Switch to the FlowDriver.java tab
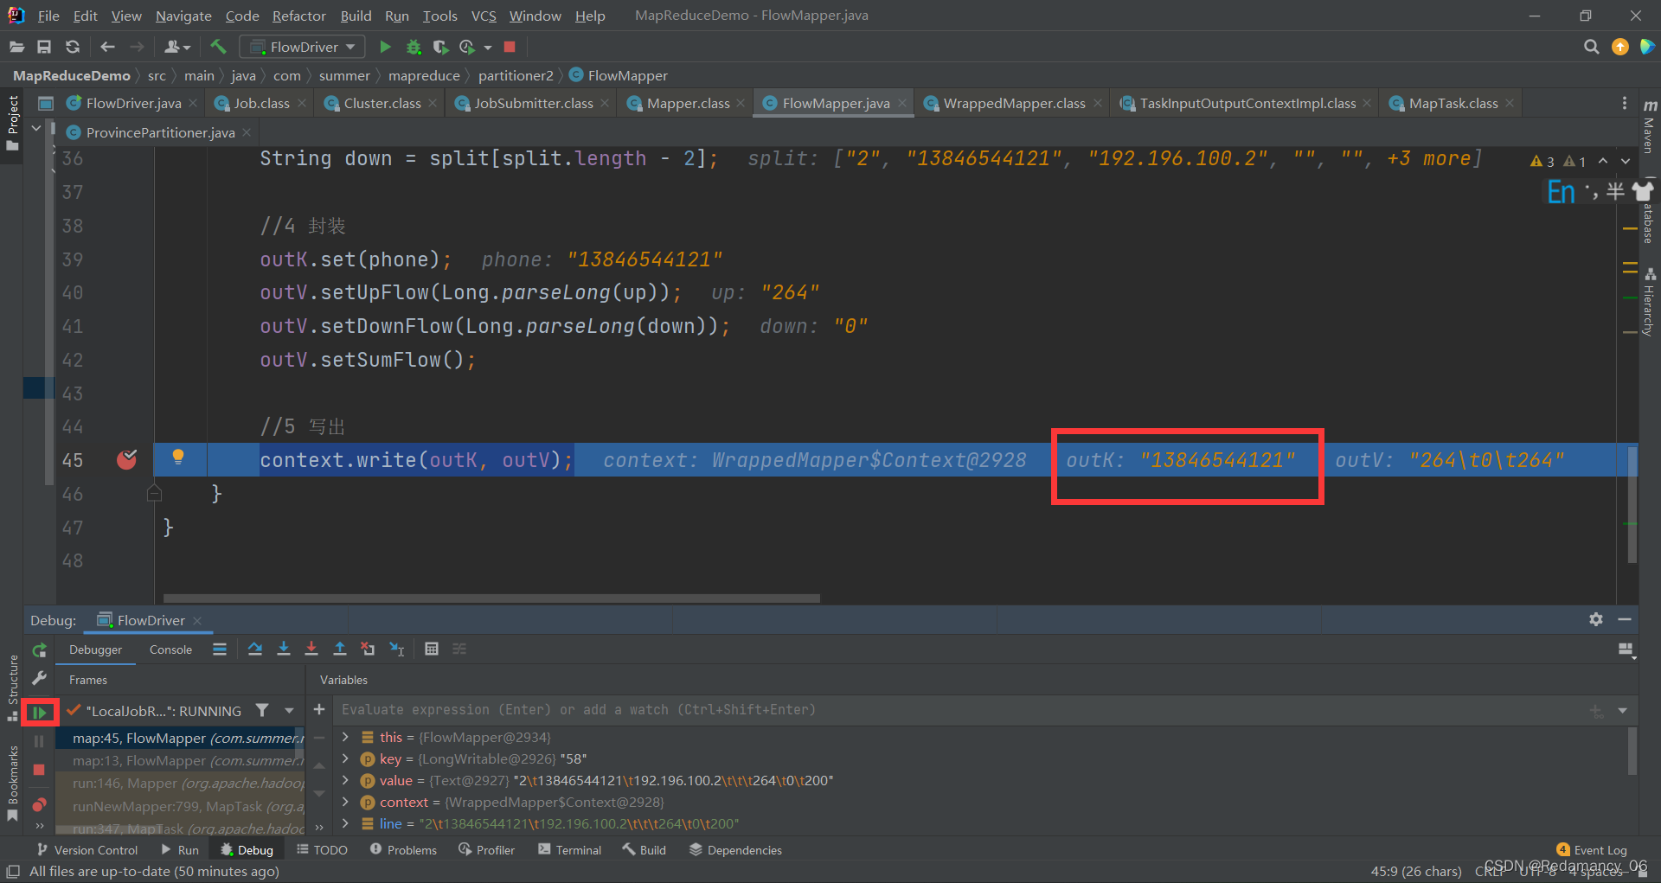The image size is (1661, 883). pyautogui.click(x=133, y=103)
